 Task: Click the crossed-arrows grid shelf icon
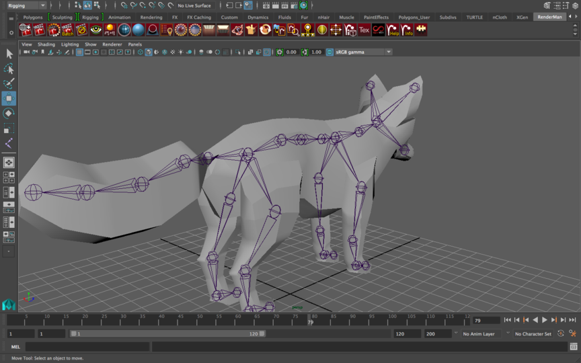pyautogui.click(x=336, y=30)
